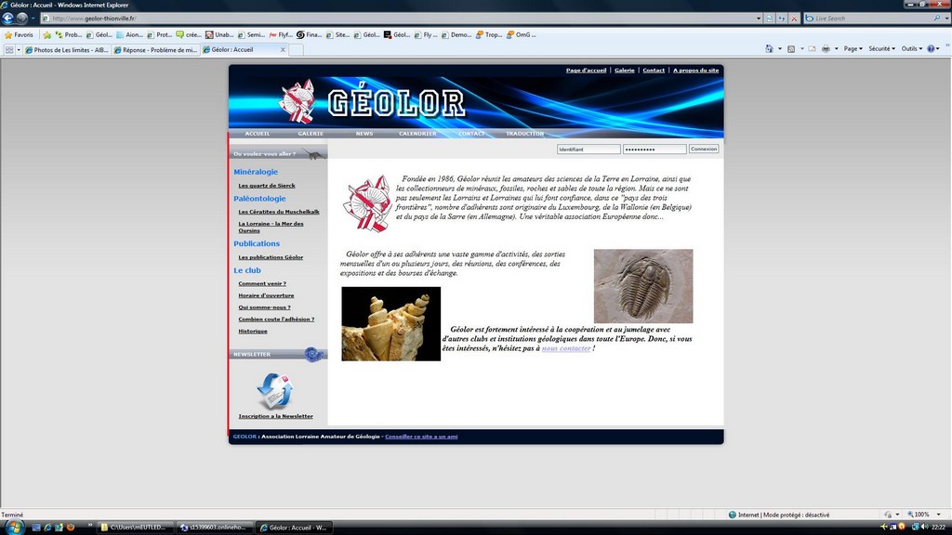Open the Outils menu

(911, 48)
